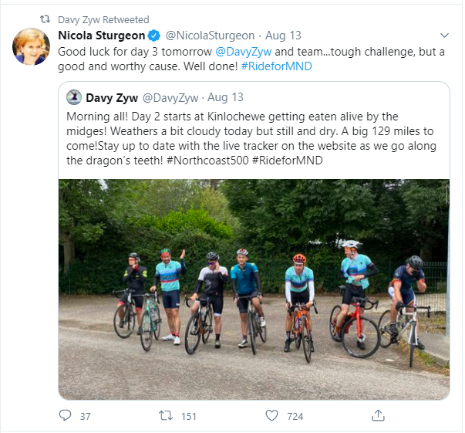Like the tweet with heart icon
Screen dimensions: 465x433
coord(271,416)
